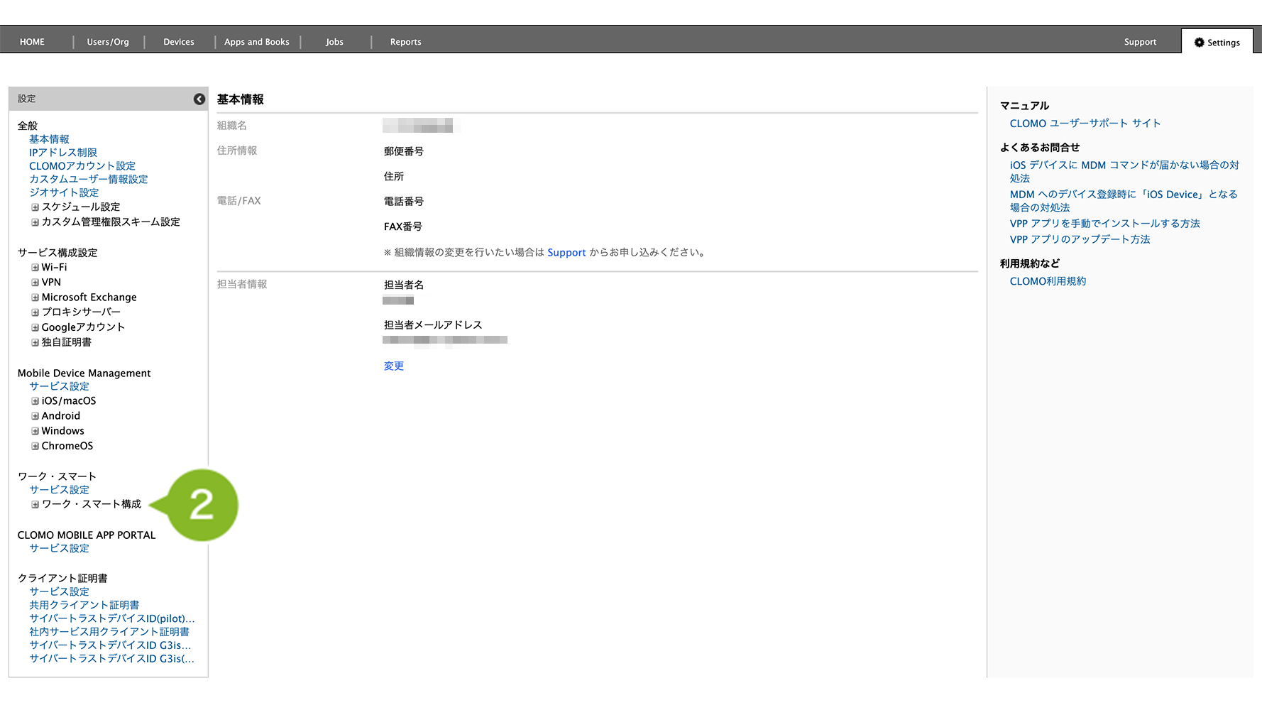Viewport: 1262px width, 710px height.
Task: Expand the スケジュール設定 tree node
Action: [x=35, y=207]
